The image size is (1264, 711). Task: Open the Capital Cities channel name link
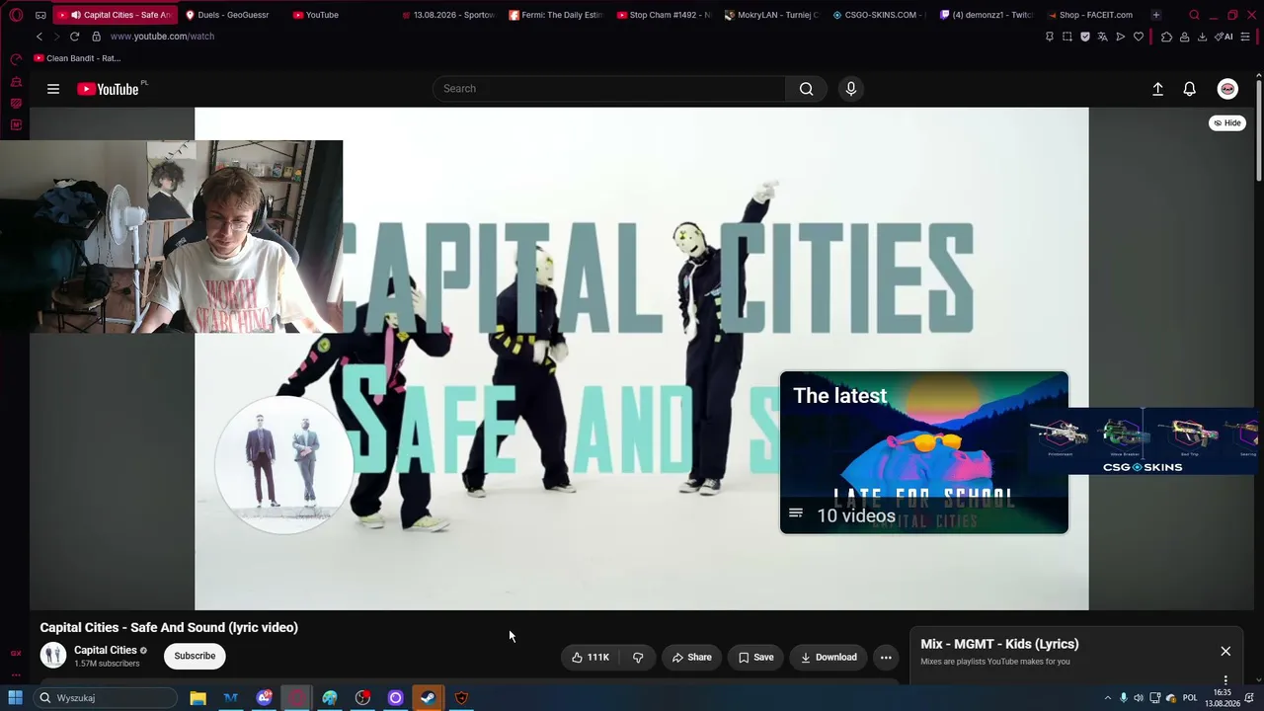(x=106, y=650)
